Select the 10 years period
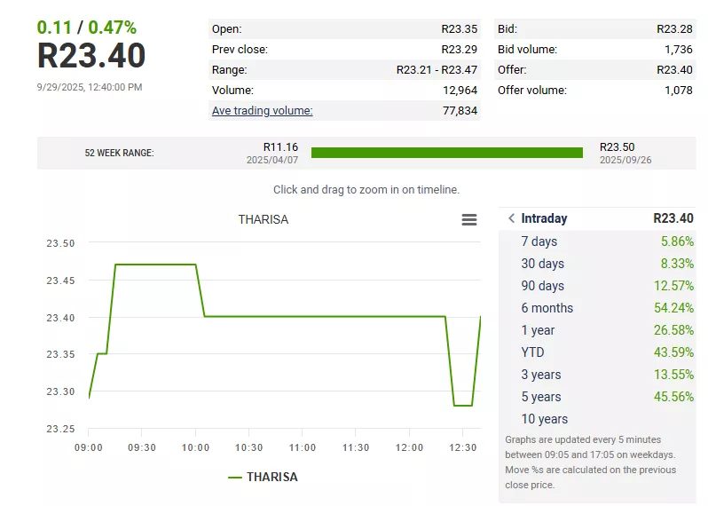Viewport: 708px width, 506px height. tap(597, 419)
